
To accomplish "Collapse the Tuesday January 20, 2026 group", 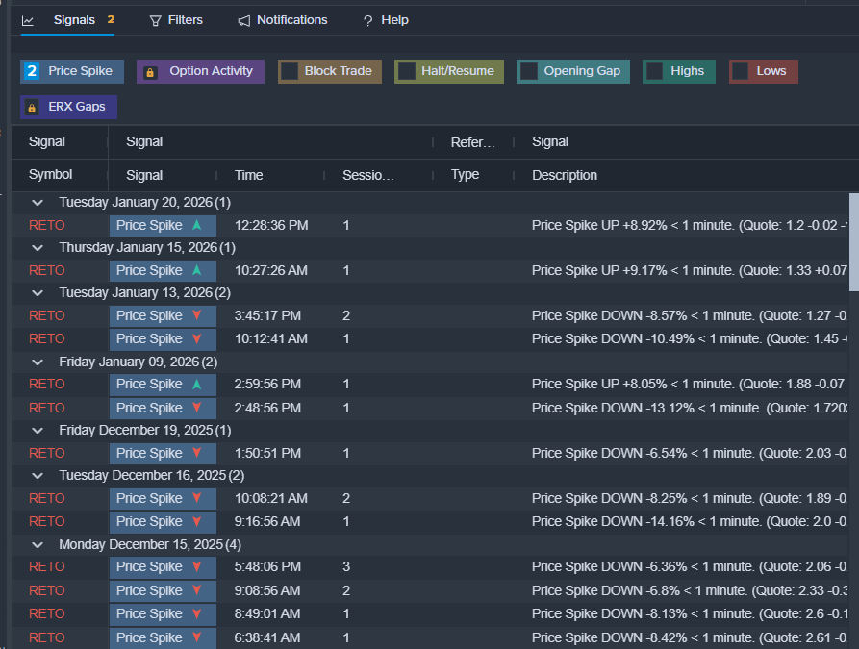I will 38,203.
